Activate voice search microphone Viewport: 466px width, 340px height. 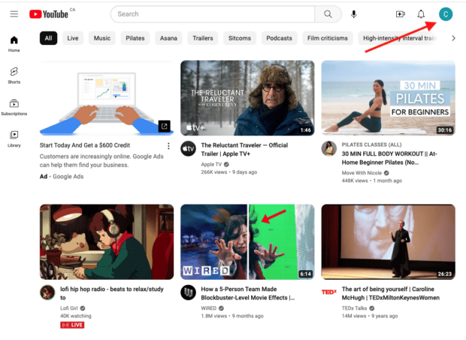pos(353,14)
